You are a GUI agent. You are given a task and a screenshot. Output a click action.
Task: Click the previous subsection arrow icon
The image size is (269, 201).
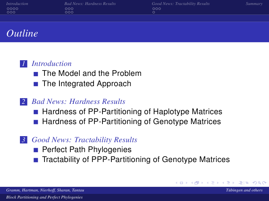[x=207, y=183]
